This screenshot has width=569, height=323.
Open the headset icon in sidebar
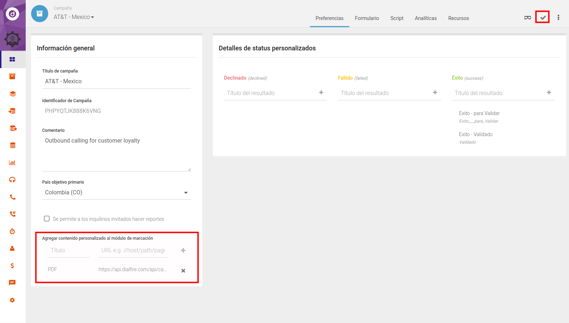coord(13,180)
